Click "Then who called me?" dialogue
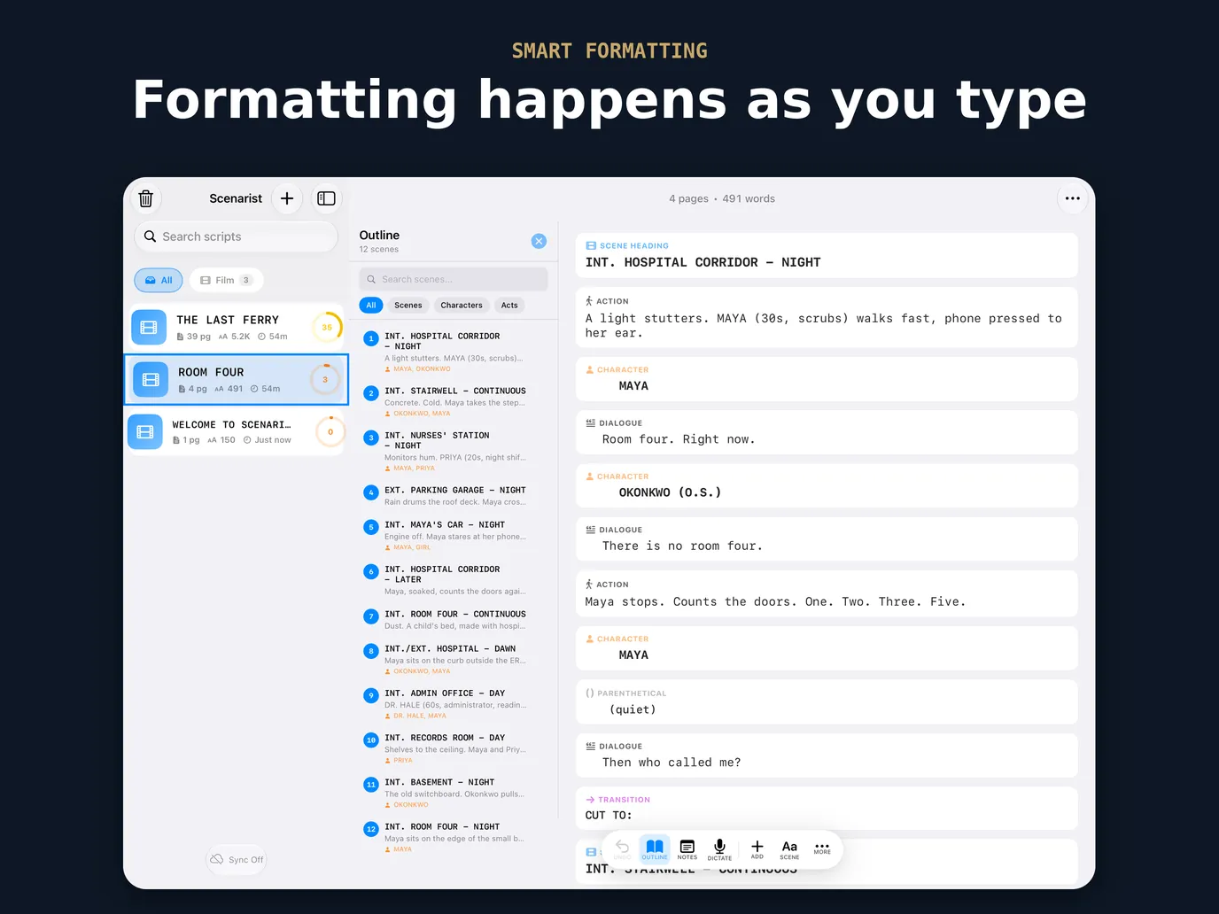This screenshot has height=914, width=1219. [672, 763]
